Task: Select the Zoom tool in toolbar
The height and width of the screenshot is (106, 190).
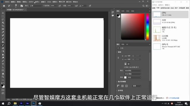Action: click(x=3, y=77)
